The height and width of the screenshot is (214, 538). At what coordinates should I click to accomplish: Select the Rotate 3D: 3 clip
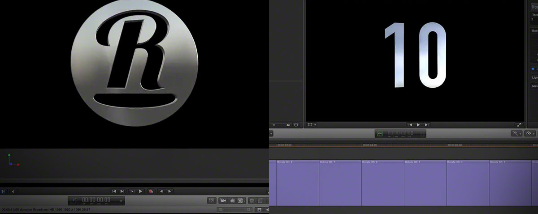coord(511,183)
